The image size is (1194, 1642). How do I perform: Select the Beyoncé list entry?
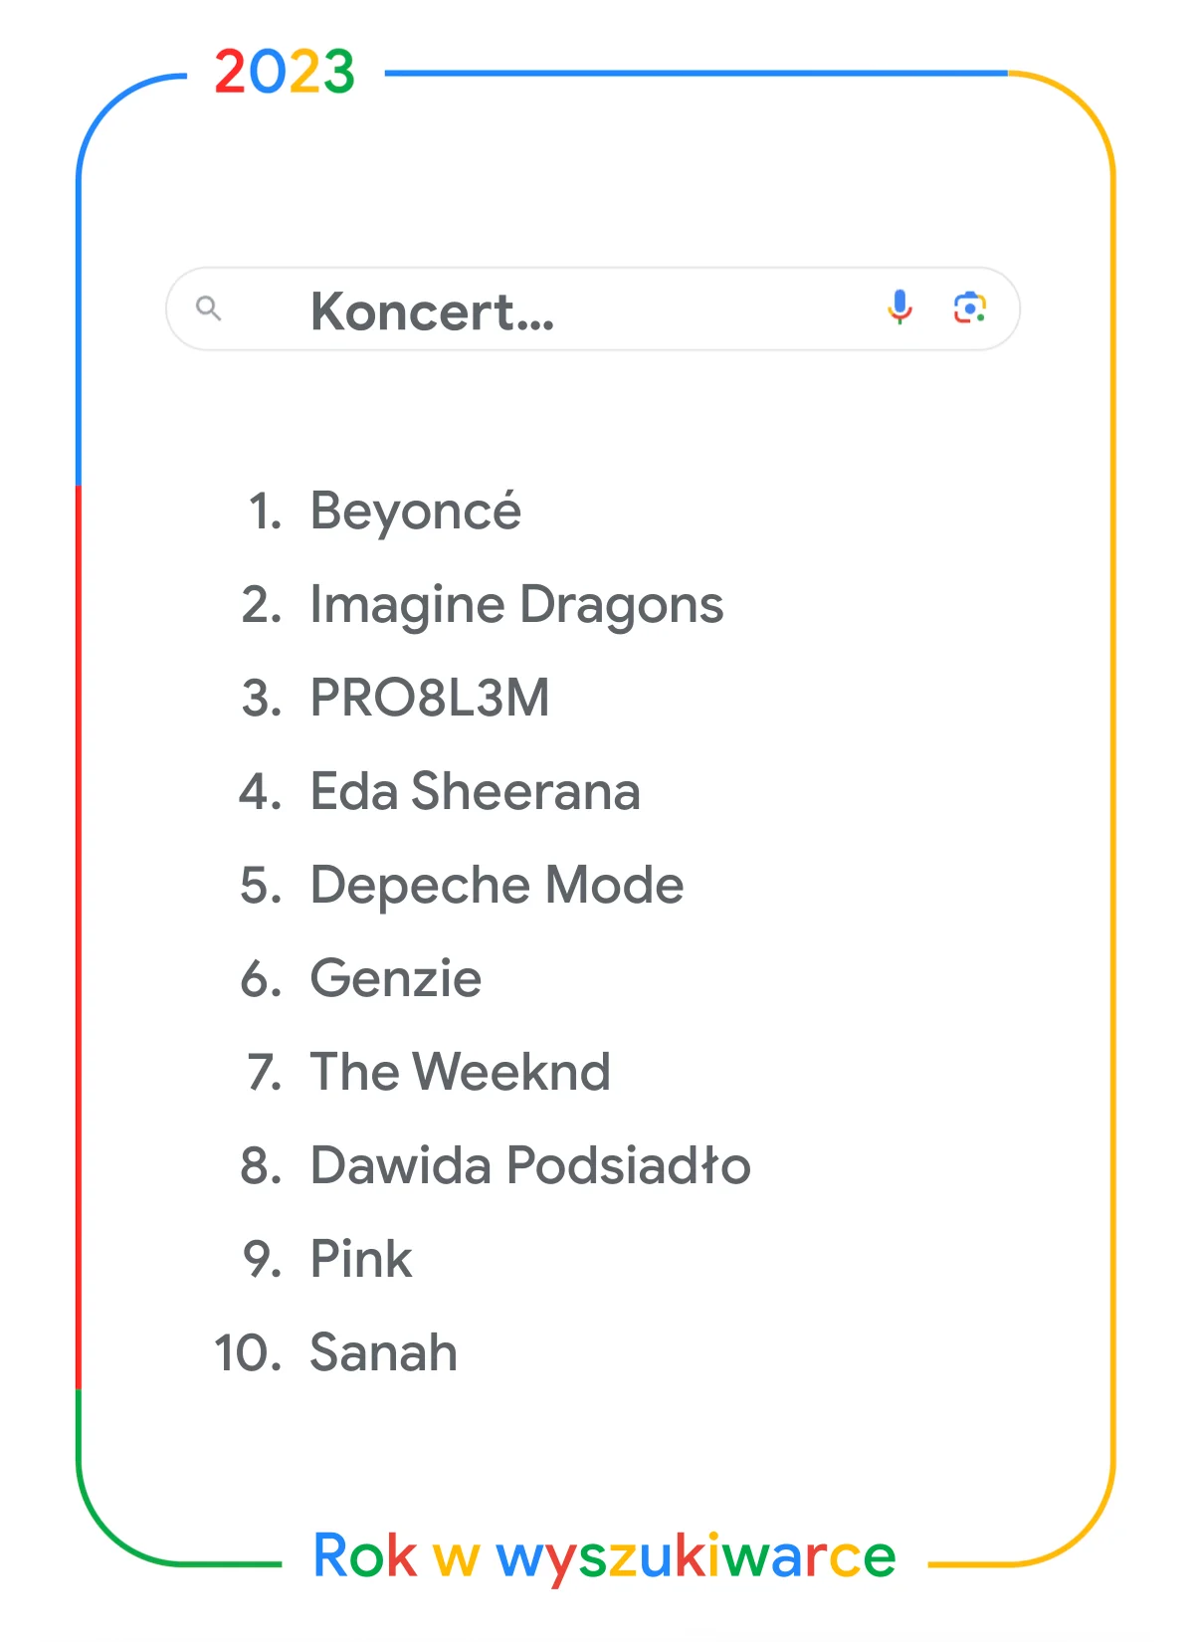point(416,512)
